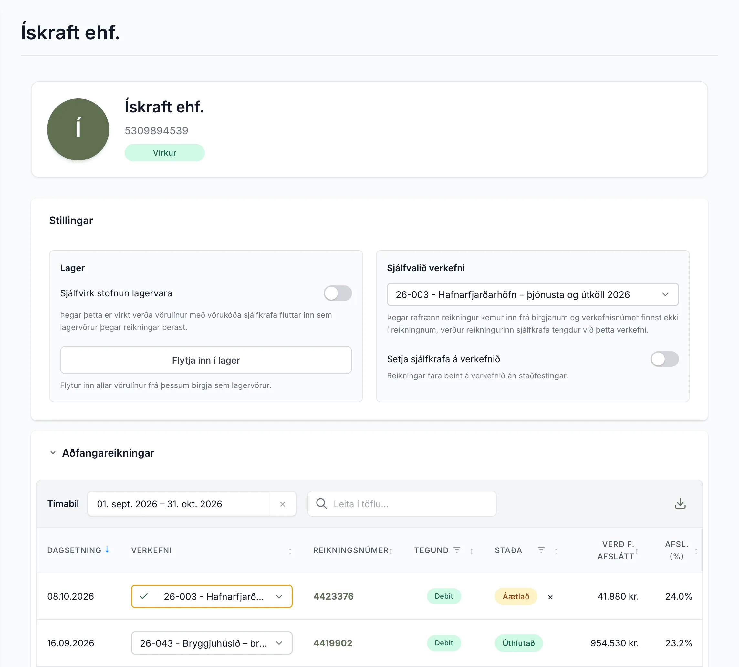Open the Tímabil date range field

tap(178, 504)
